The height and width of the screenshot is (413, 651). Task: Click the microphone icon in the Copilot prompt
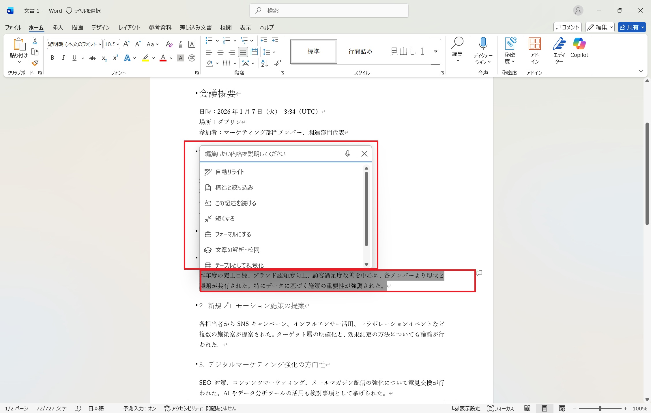347,154
